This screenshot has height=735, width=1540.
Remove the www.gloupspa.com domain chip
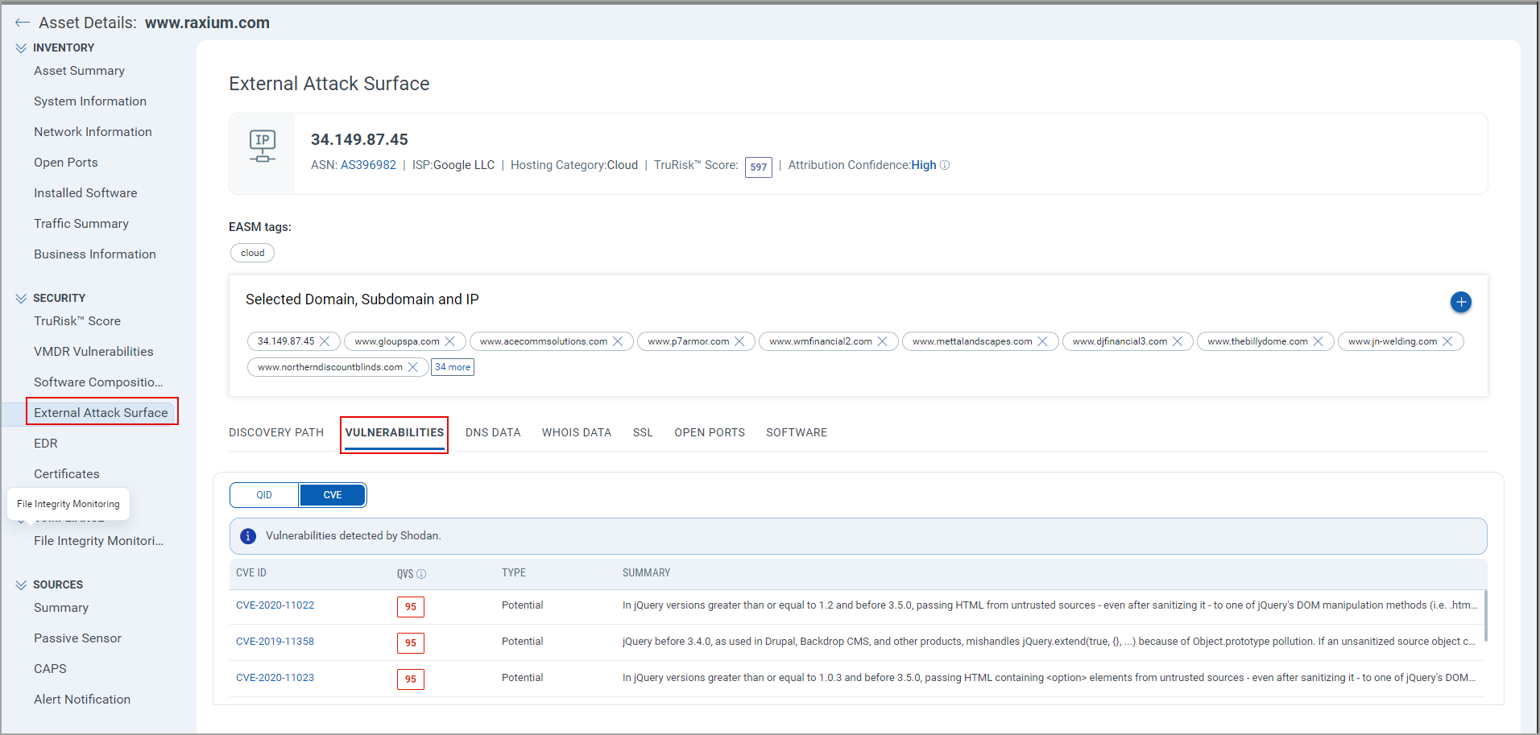point(452,341)
